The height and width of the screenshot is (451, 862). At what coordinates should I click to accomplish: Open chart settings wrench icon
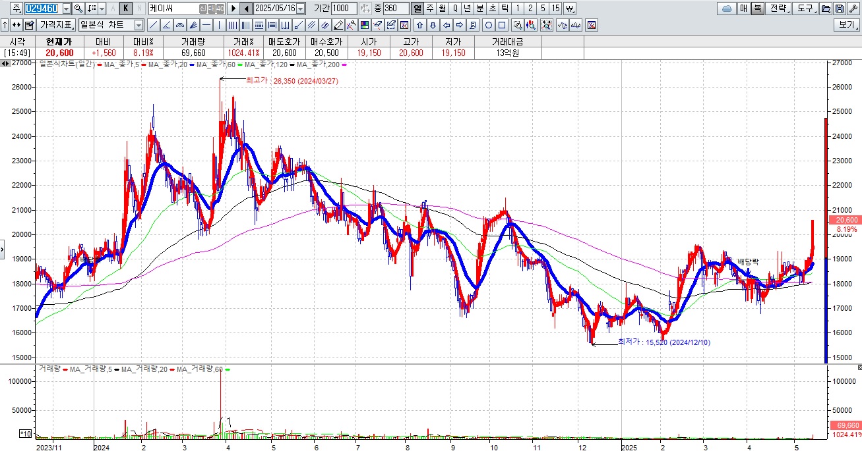pos(853,9)
